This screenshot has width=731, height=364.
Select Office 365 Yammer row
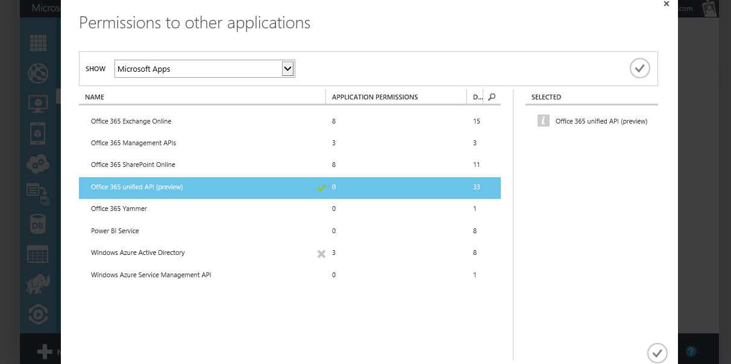coord(290,209)
